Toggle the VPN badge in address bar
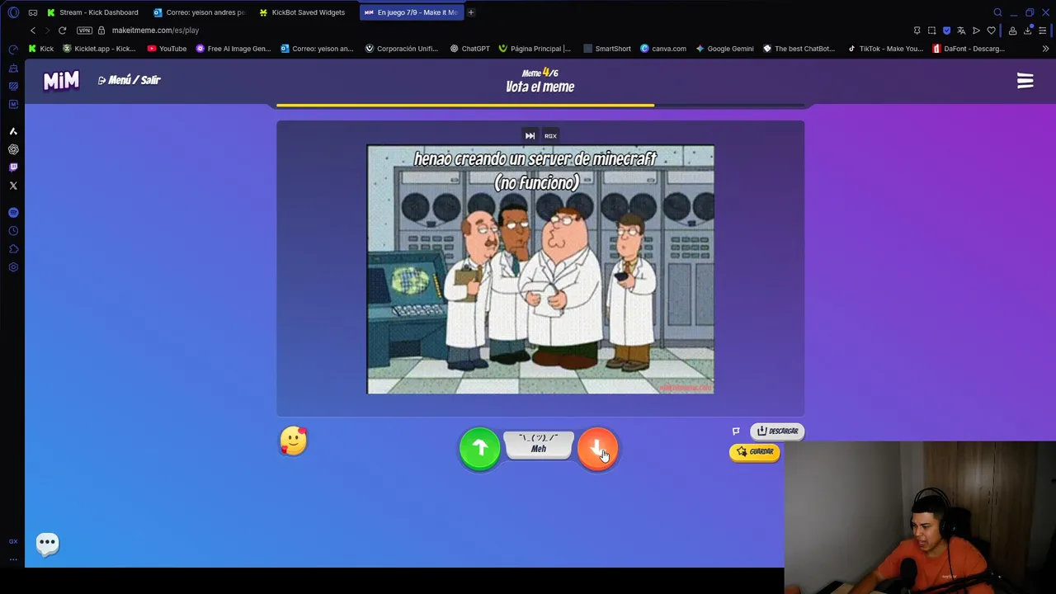Viewport: 1056px width, 594px height. click(x=84, y=31)
